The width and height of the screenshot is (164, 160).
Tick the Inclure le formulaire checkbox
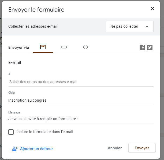point(11,132)
